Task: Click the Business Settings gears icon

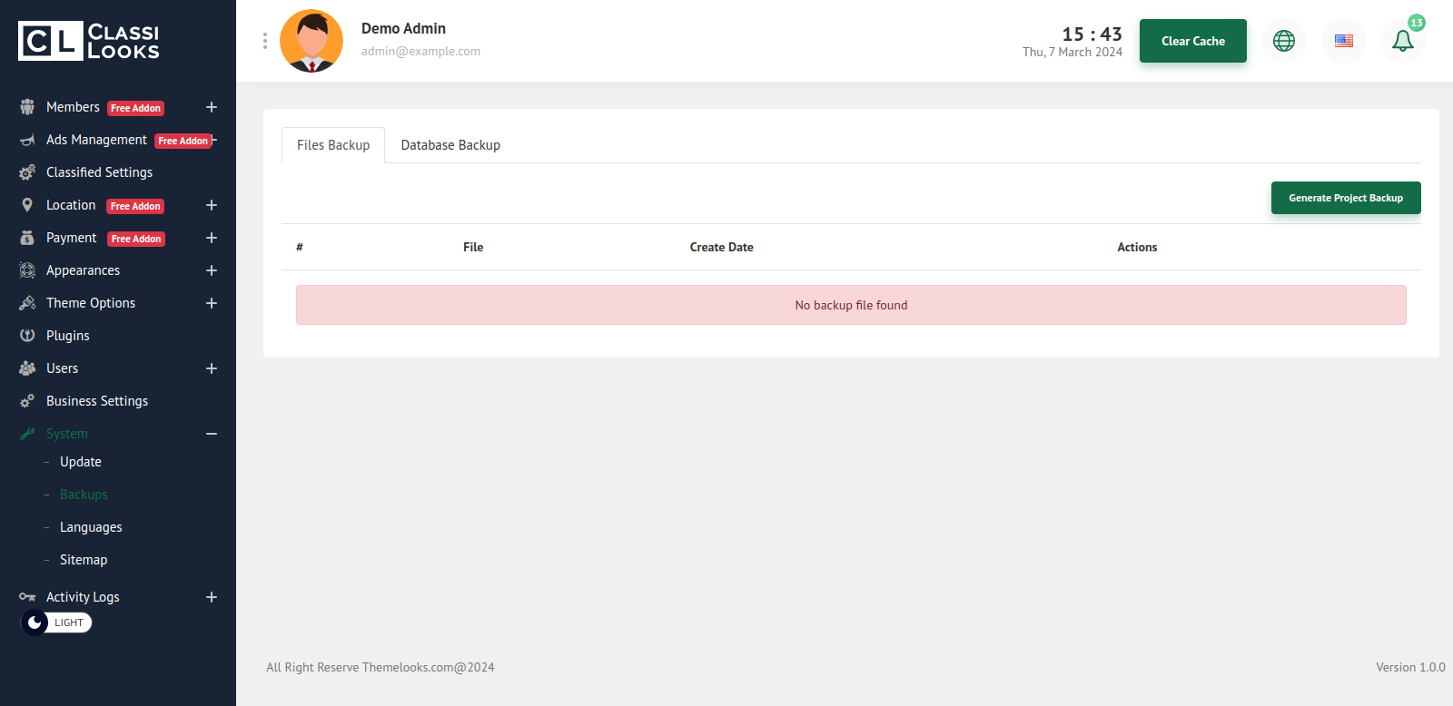Action: tap(27, 401)
